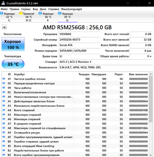Click status dot for attribute B5 row

pyautogui.click(x=4, y=155)
